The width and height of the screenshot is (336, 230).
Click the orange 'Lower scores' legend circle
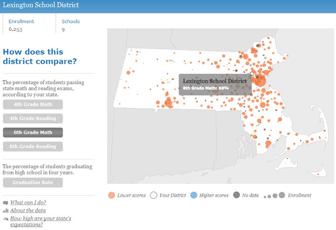(x=111, y=195)
